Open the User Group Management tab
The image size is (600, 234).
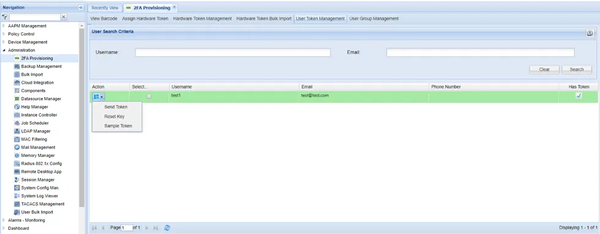[374, 18]
